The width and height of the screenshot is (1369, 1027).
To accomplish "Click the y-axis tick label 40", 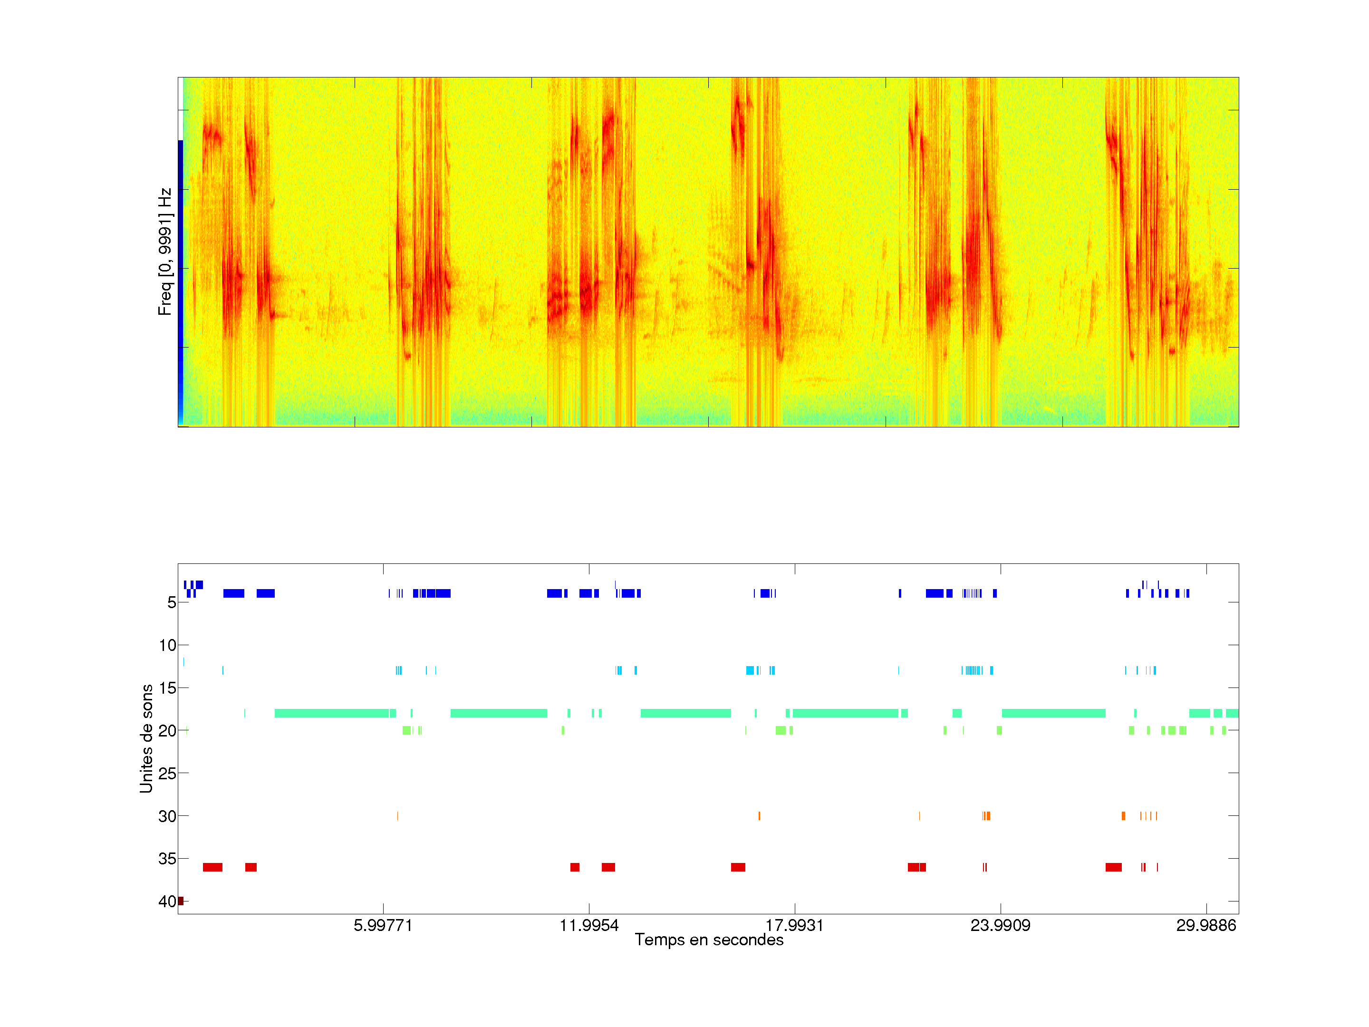I will 167,901.
